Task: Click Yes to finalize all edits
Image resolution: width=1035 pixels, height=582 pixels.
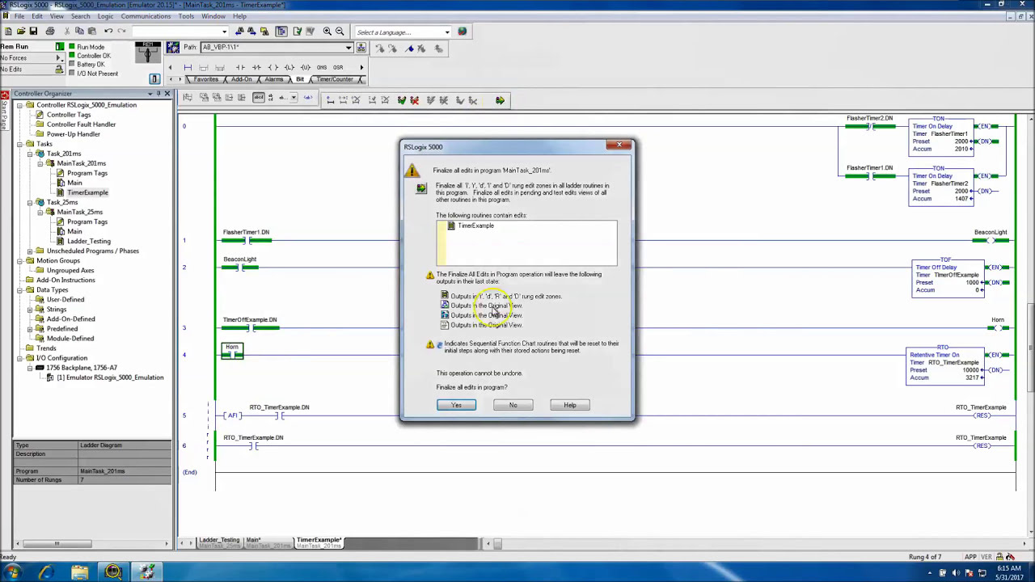Action: tap(456, 405)
